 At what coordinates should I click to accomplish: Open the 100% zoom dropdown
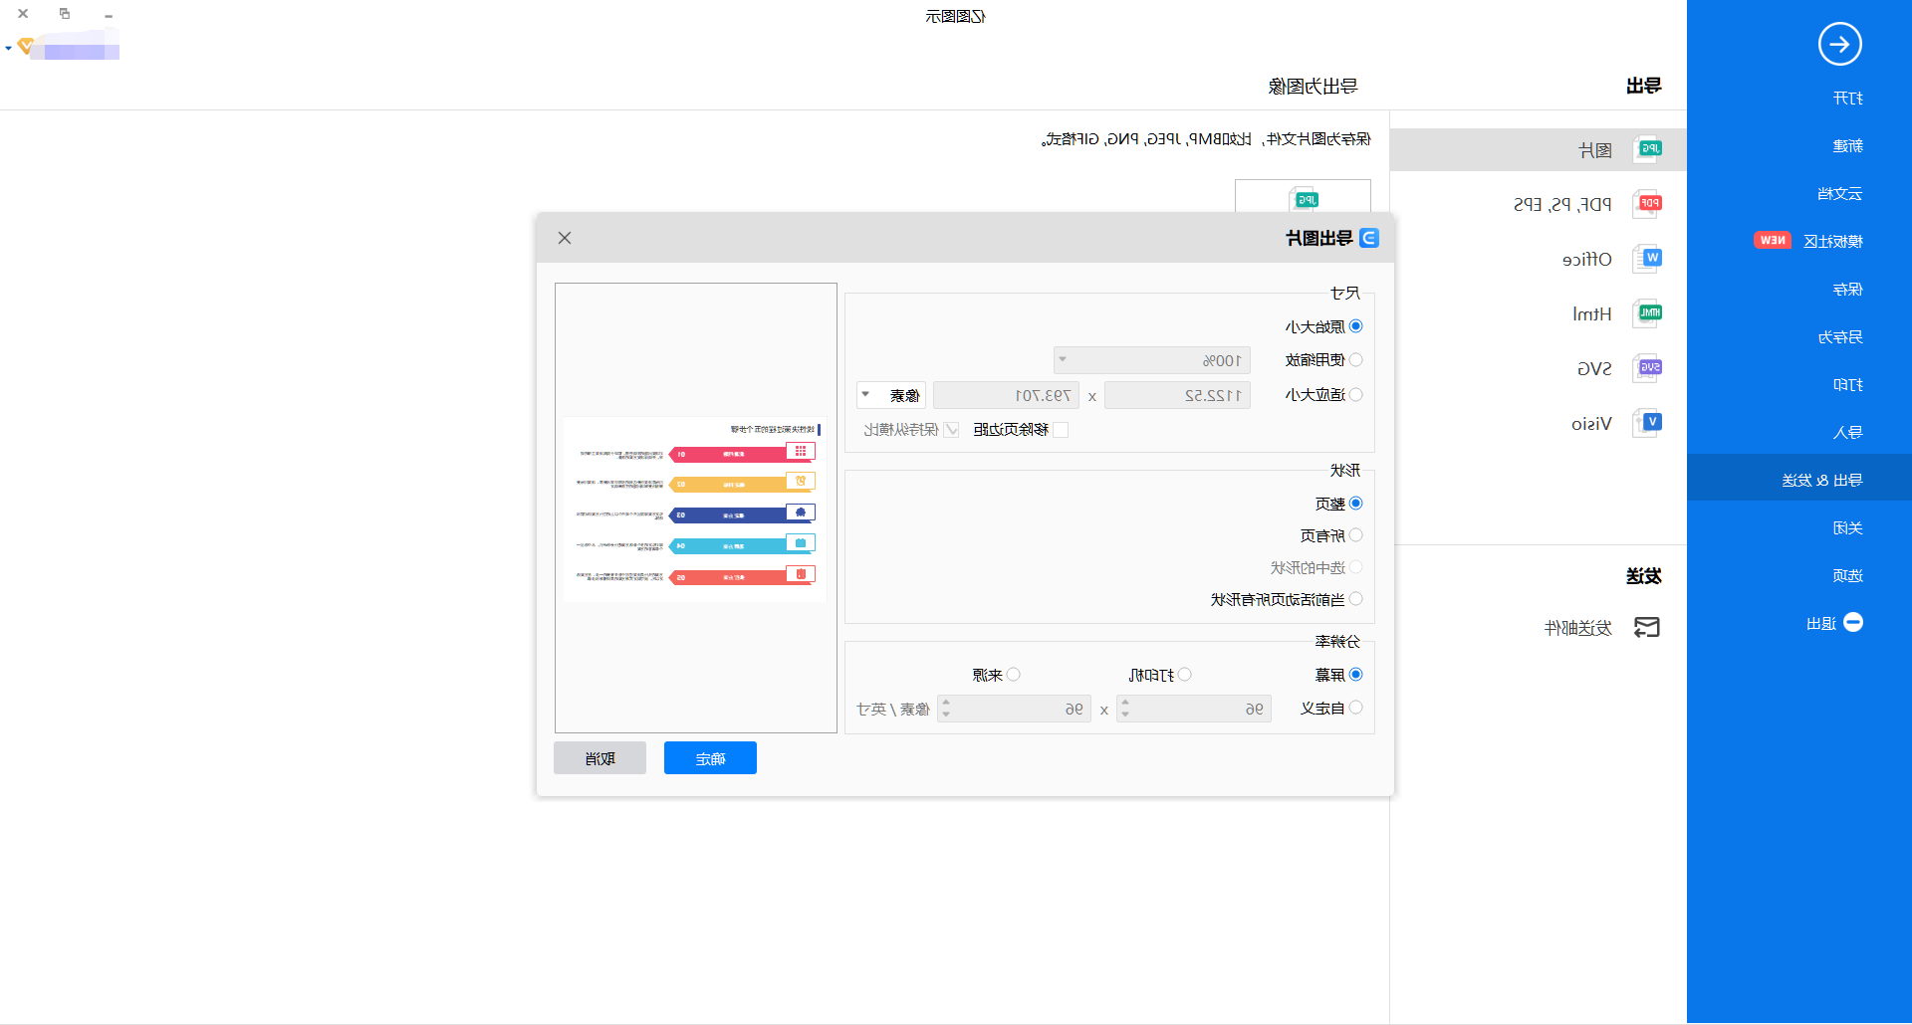(x=1152, y=360)
